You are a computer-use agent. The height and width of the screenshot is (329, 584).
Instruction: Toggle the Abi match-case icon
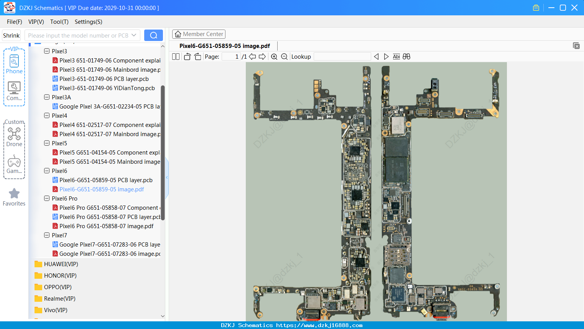click(396, 57)
